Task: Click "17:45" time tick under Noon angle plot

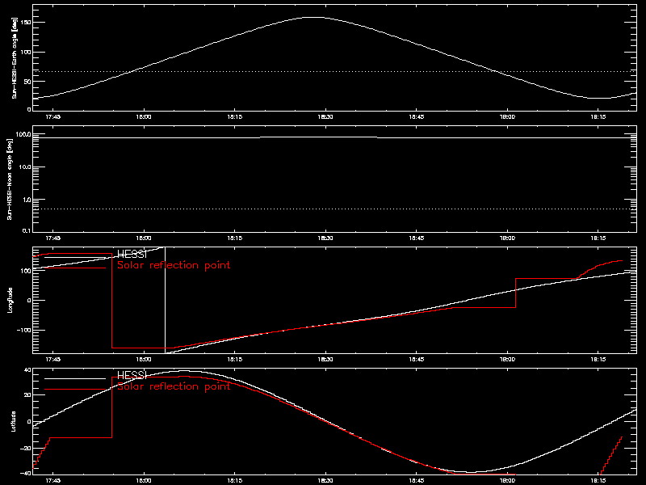Action: [53, 238]
